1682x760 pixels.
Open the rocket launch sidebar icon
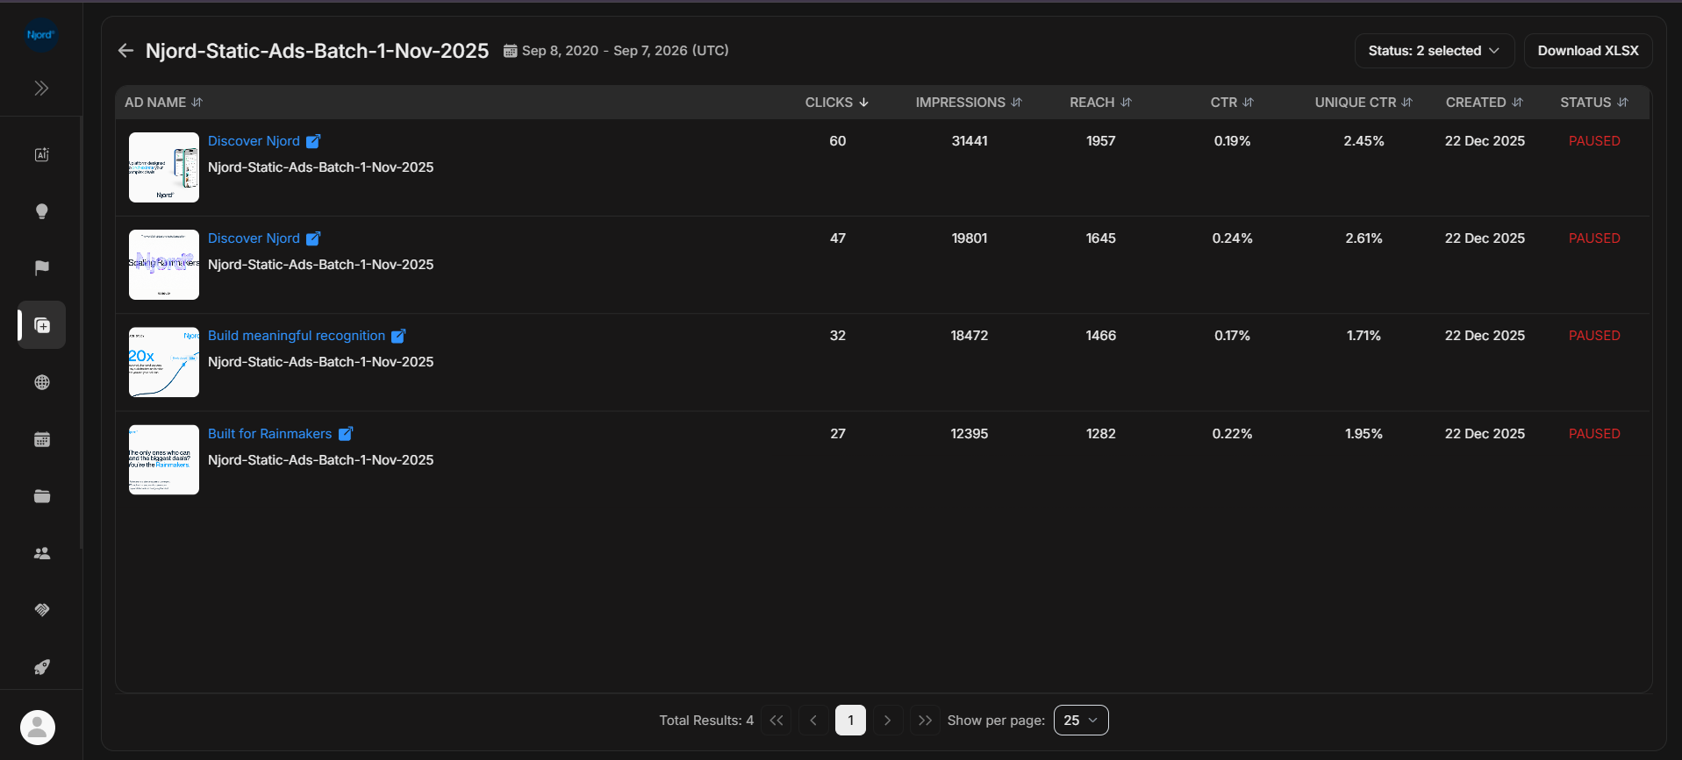tap(41, 667)
